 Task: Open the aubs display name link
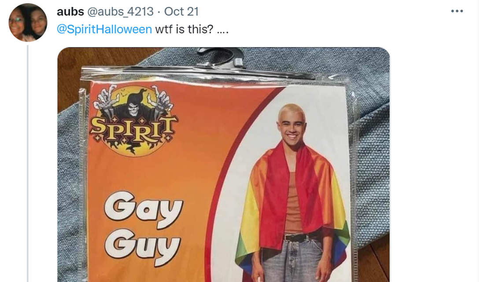(70, 11)
